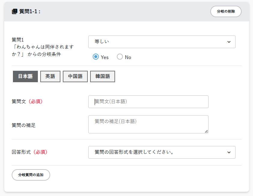Select the 中国語 language tab
This screenshot has height=196, width=253.
click(x=75, y=76)
